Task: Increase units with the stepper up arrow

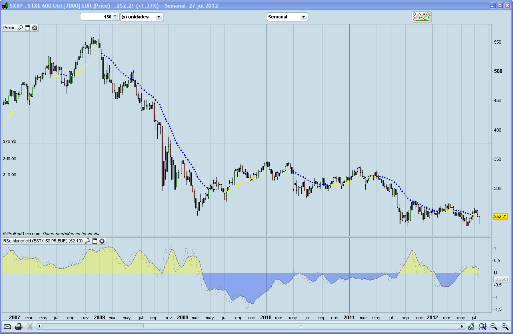Action: pyautogui.click(x=115, y=15)
